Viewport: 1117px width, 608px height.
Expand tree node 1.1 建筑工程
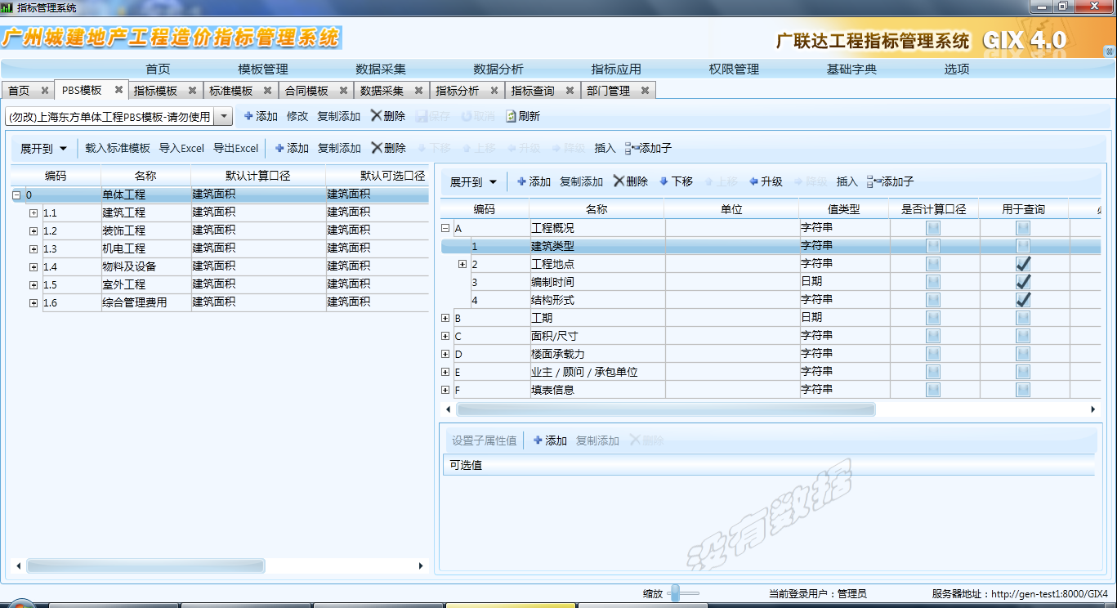[34, 212]
